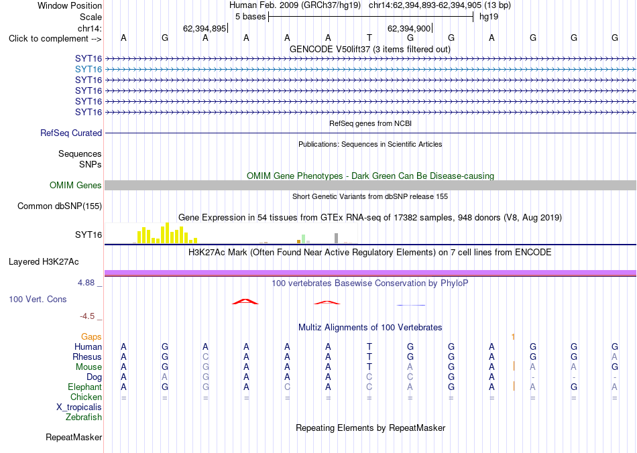The image size is (637, 453).
Task: Click the blue negative PhyloP line
Action: (411, 305)
